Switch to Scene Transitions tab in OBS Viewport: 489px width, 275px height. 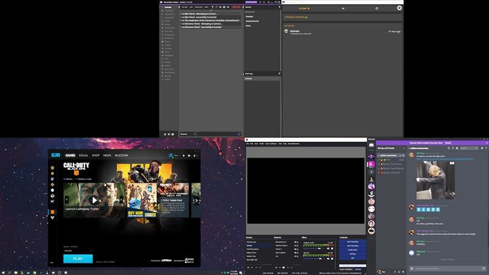[x=346, y=269]
